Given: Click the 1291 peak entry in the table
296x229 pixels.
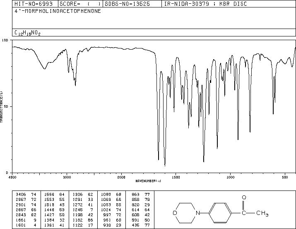Looking at the screenshot, I should tap(83, 199).
